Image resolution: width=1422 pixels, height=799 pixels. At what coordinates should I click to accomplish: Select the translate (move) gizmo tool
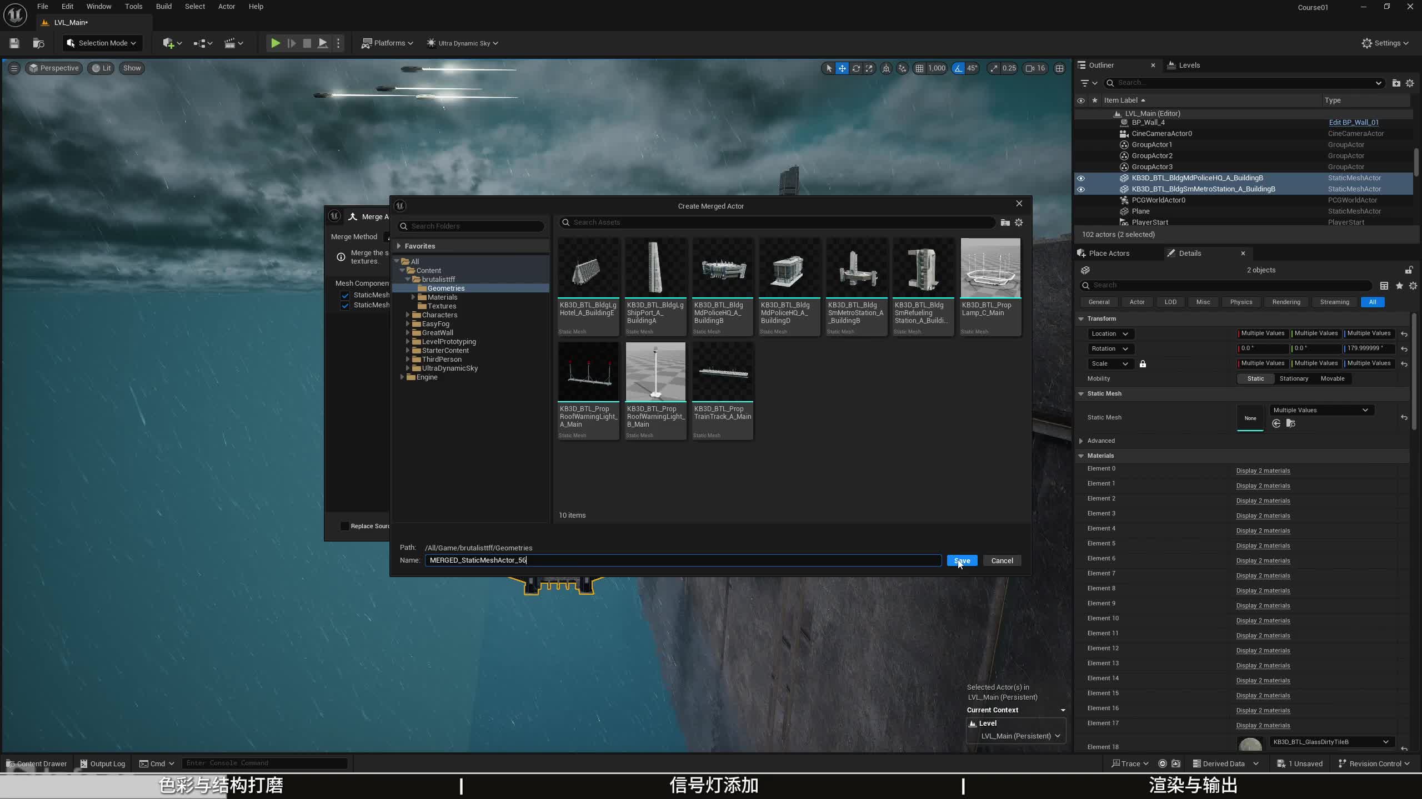tap(842, 68)
